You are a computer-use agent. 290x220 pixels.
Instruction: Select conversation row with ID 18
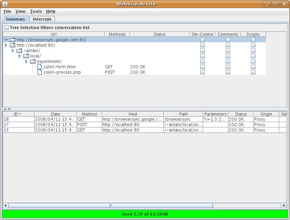click(144, 119)
